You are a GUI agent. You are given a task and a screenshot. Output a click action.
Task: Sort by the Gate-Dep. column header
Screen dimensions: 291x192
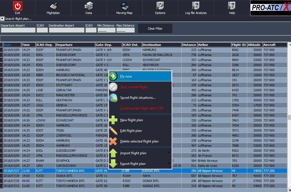pos(108,45)
